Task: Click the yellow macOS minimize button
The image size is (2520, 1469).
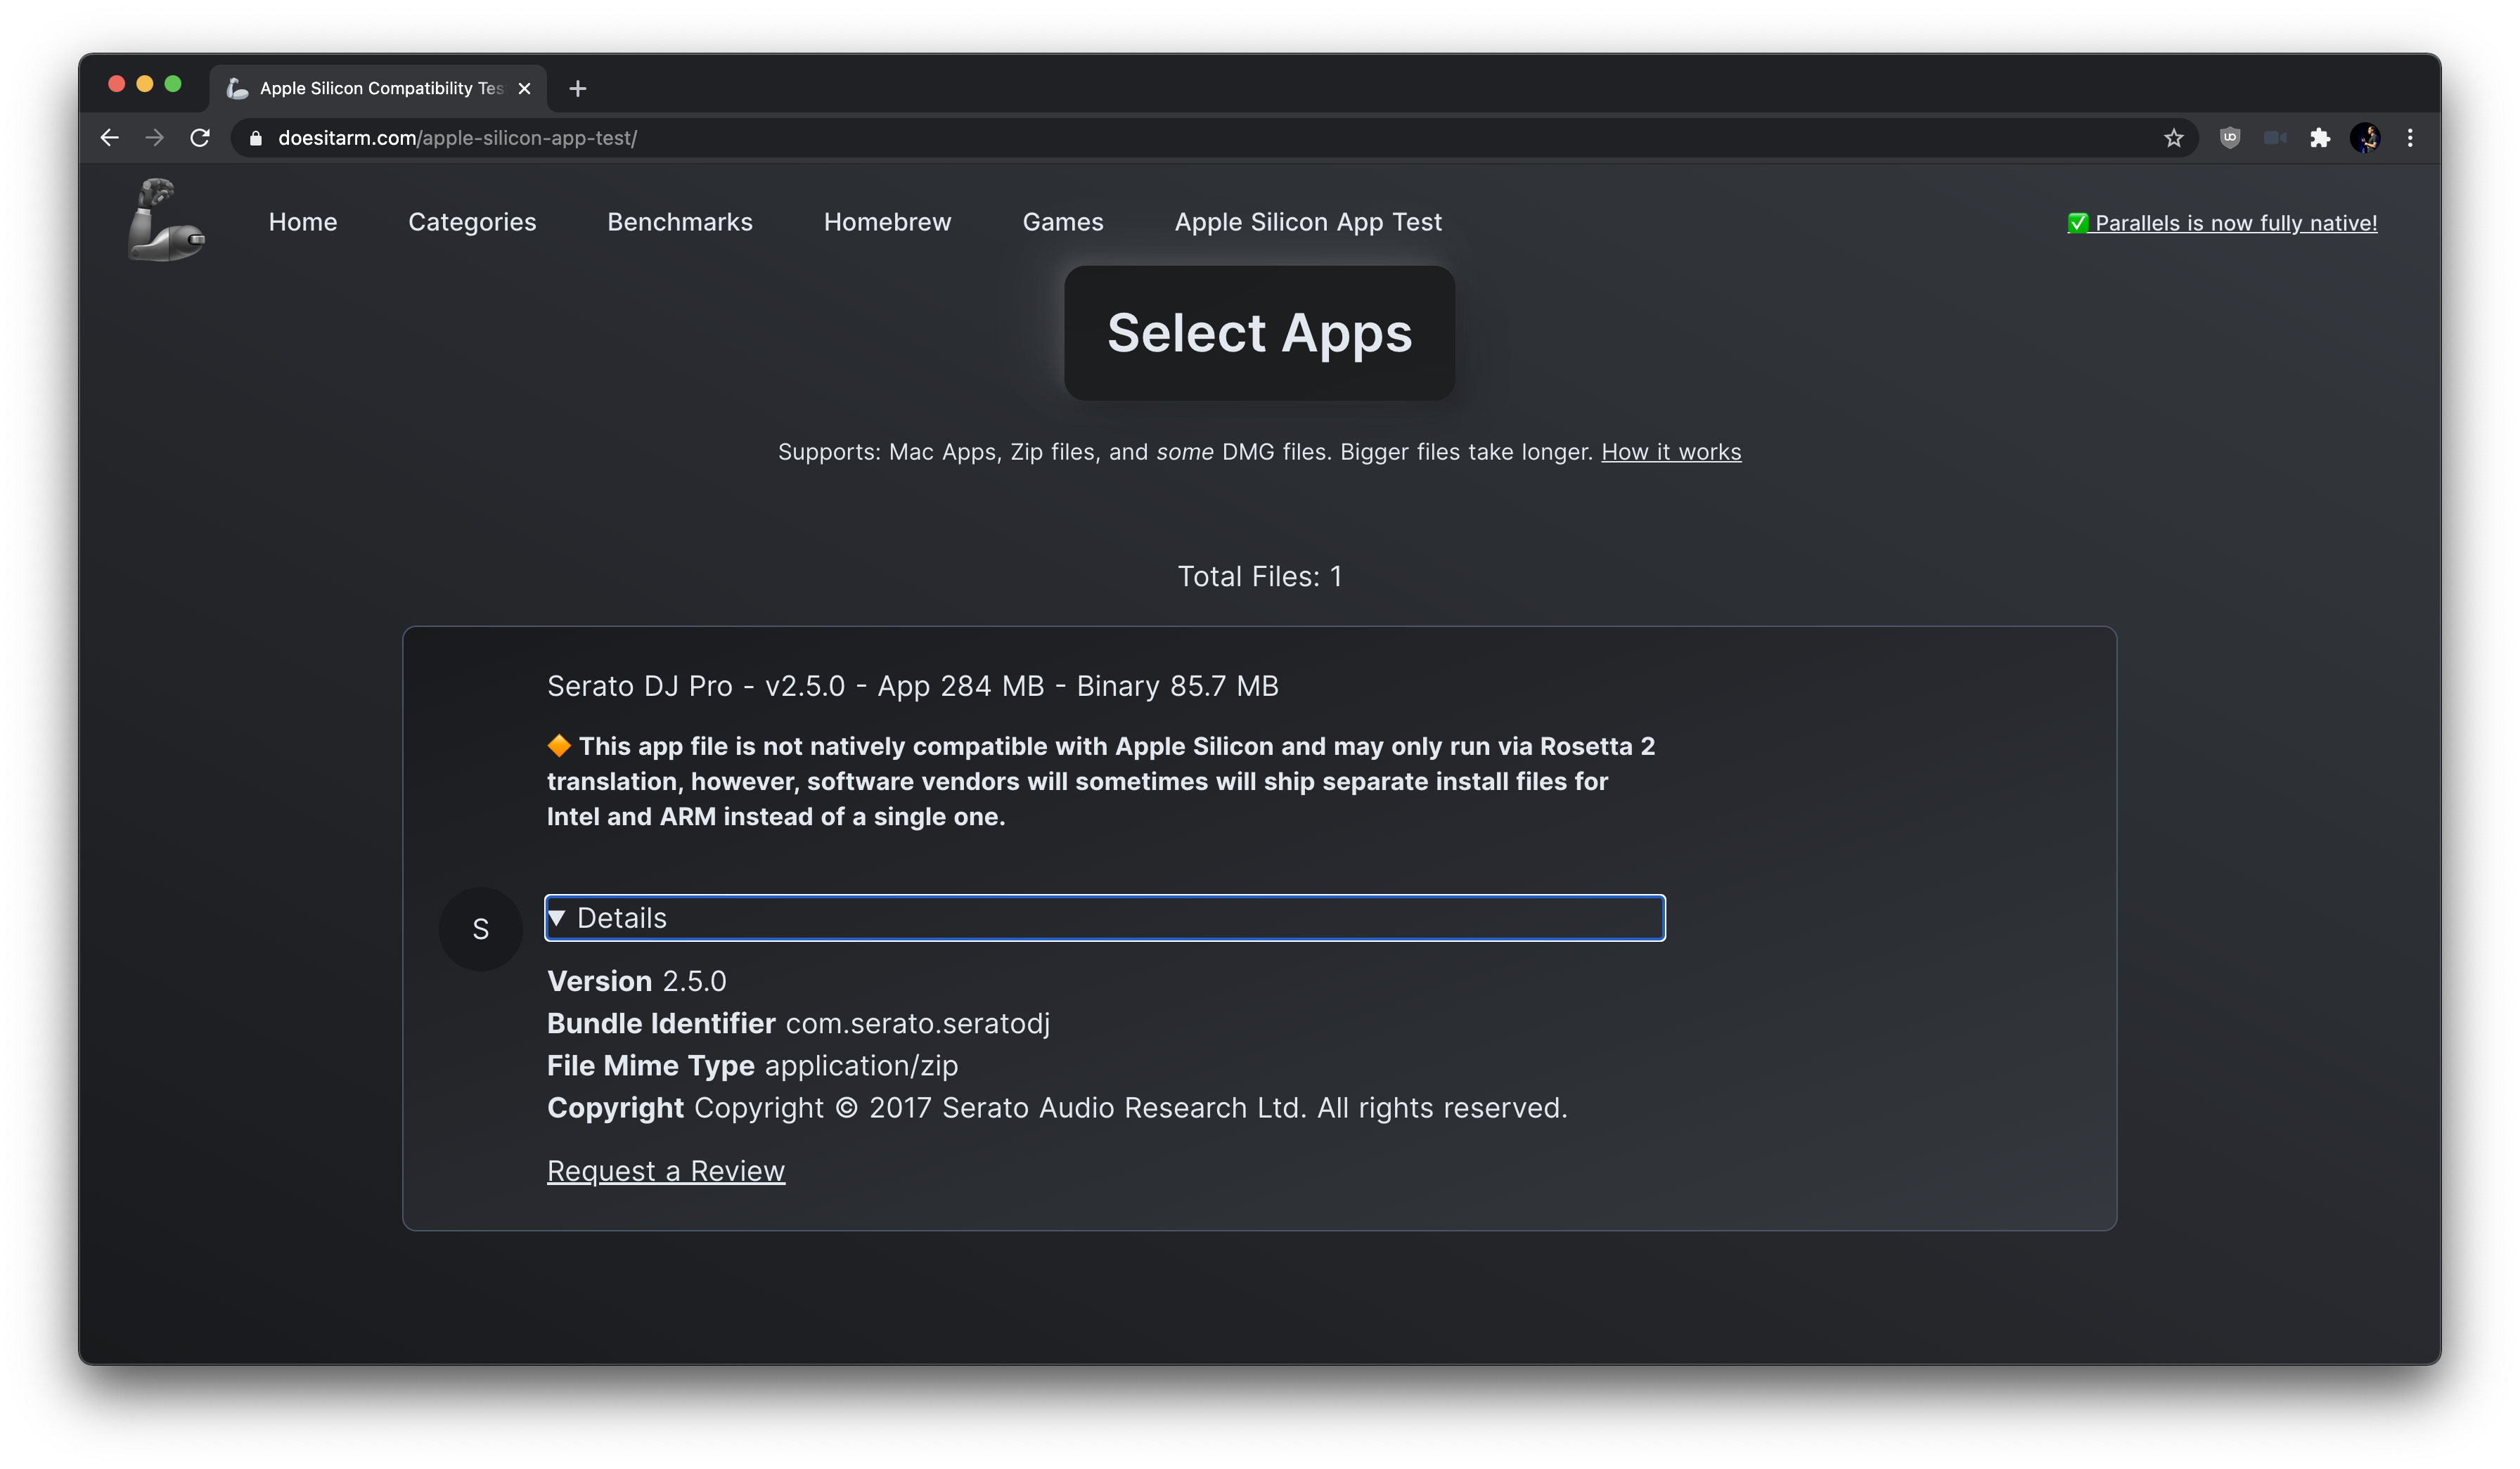Action: click(x=145, y=84)
